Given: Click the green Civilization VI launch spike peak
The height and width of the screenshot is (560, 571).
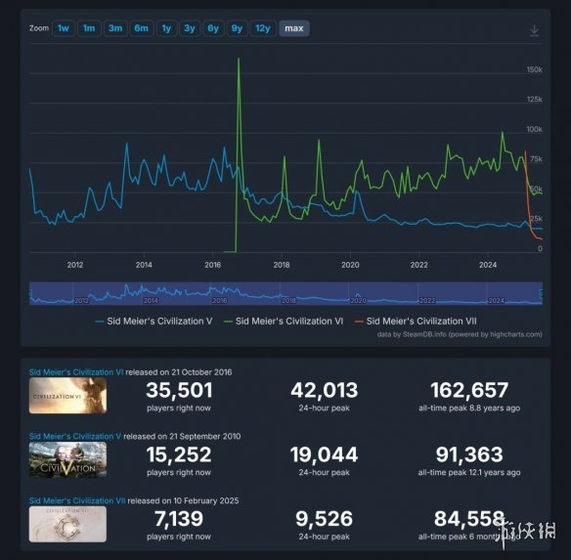Looking at the screenshot, I should click(x=239, y=59).
